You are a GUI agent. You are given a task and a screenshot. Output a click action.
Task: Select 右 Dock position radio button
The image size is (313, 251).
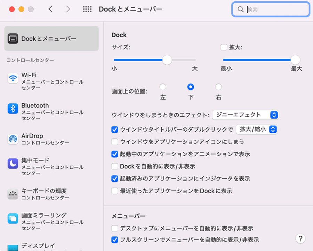pos(218,87)
